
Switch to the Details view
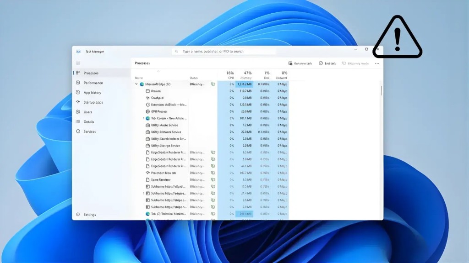89,122
